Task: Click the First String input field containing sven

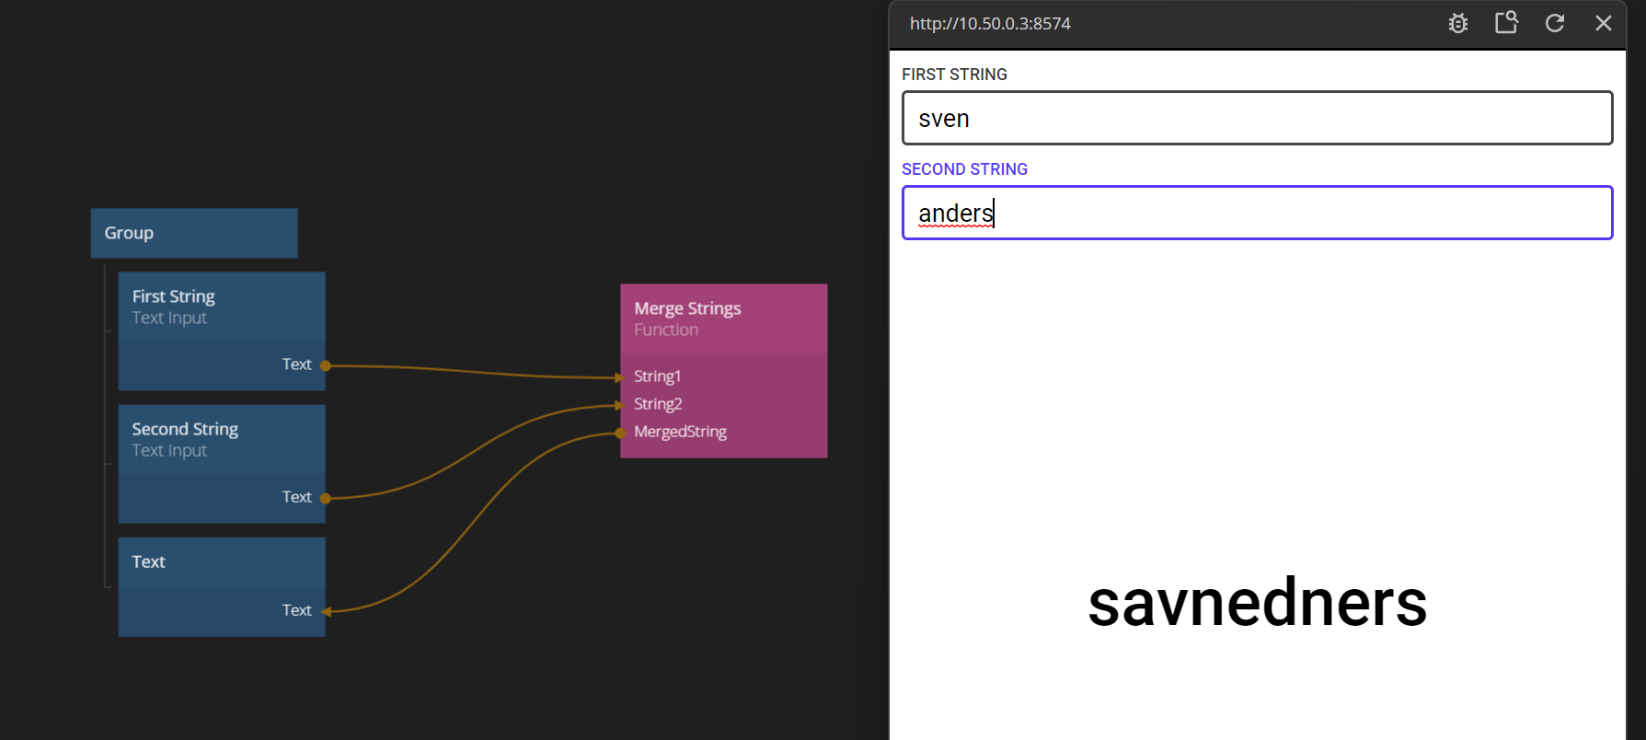Action: click(x=1257, y=119)
